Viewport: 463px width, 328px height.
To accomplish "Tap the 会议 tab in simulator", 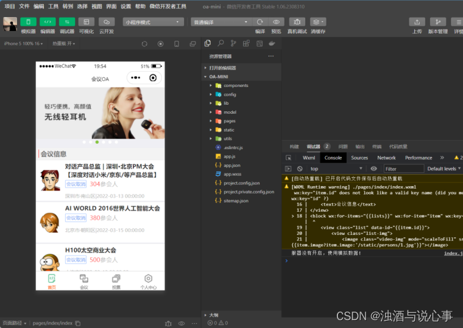I will (84, 282).
